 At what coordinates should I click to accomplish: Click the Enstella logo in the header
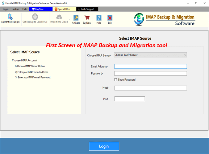(139, 19)
